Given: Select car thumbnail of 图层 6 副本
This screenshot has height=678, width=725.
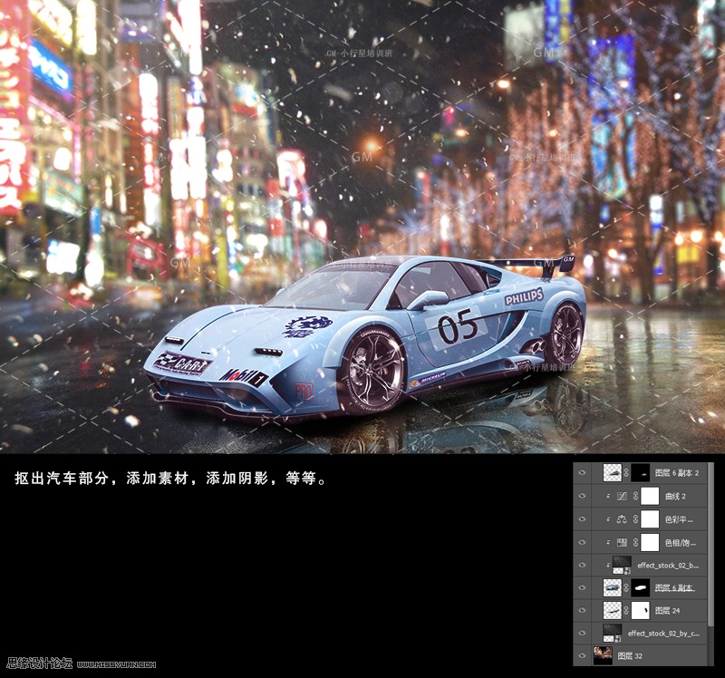Looking at the screenshot, I should [x=613, y=588].
